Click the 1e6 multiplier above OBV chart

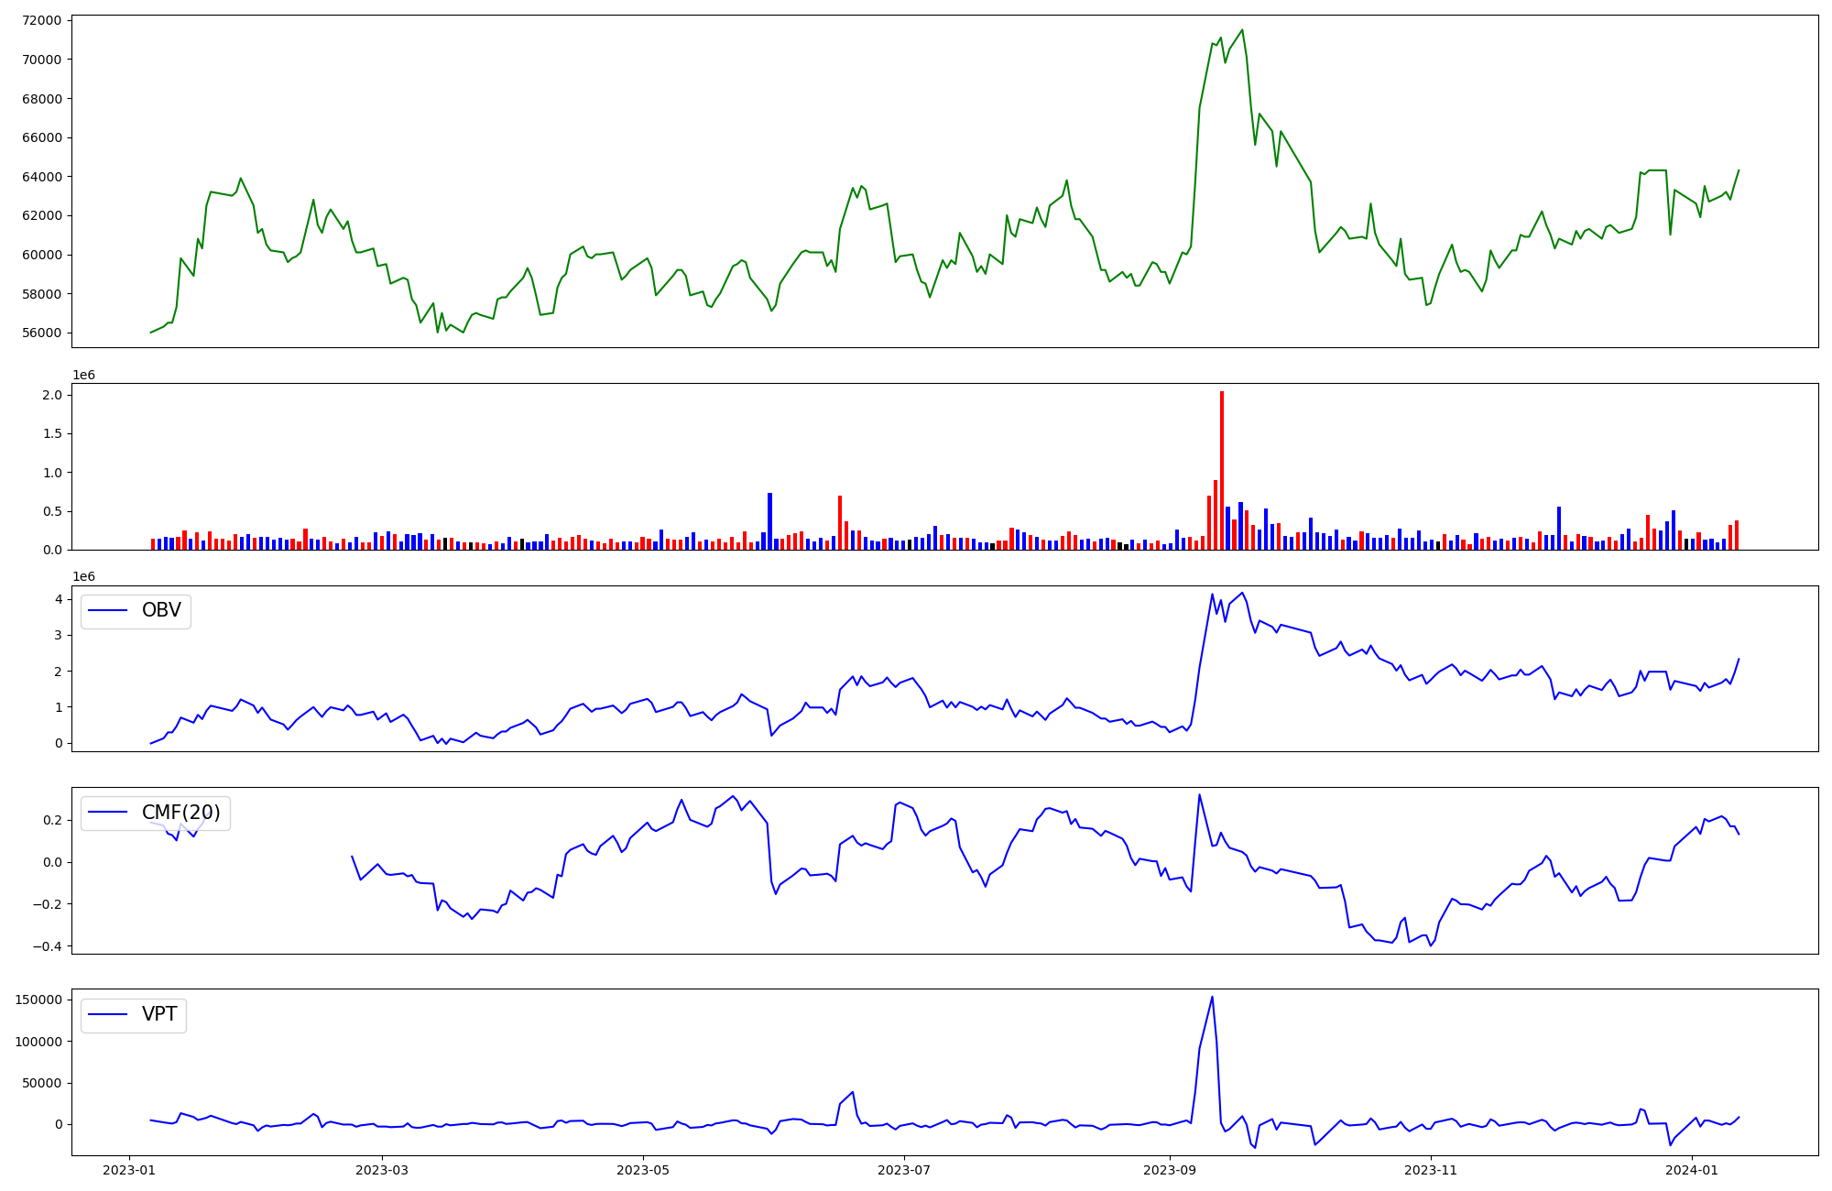pos(84,577)
